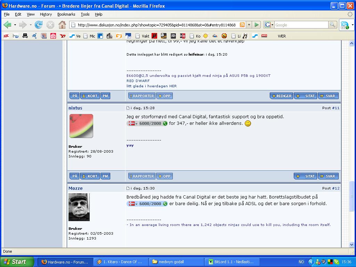
Task: Open the Skype toolbar icon
Action: [x=345, y=25]
